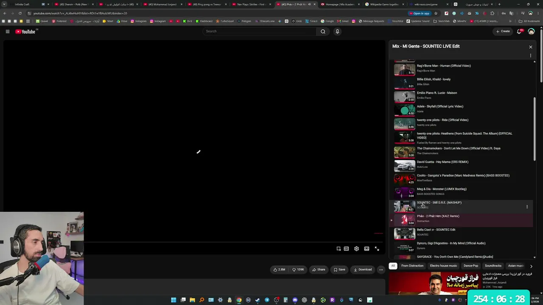
Task: Open the account avatar menu
Action: pyautogui.click(x=531, y=31)
